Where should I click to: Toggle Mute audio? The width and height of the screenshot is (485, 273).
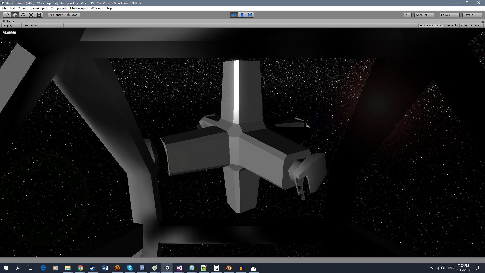click(451, 26)
